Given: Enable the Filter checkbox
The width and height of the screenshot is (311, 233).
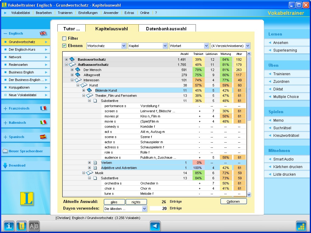Looking at the screenshot, I should coord(64,38).
